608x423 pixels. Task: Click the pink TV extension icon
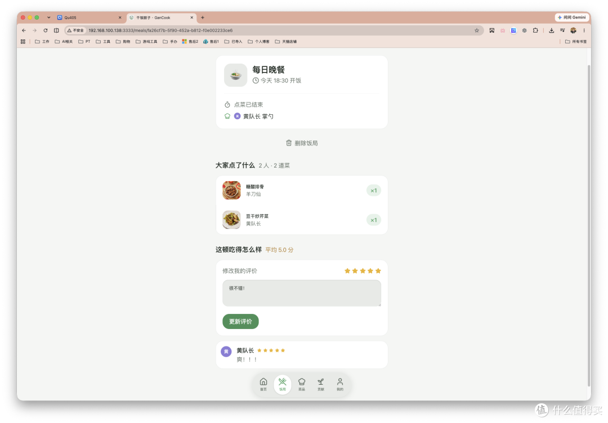(x=503, y=30)
